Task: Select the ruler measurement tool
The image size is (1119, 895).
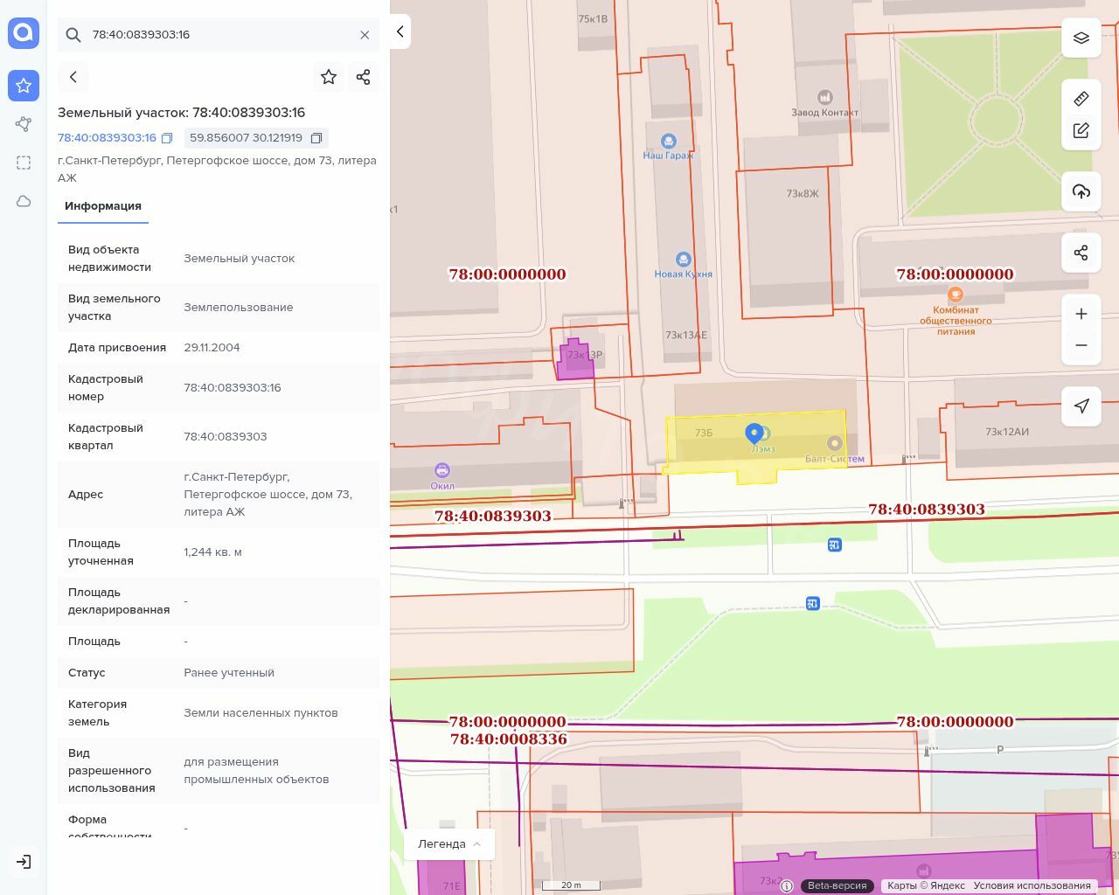Action: point(1081,99)
